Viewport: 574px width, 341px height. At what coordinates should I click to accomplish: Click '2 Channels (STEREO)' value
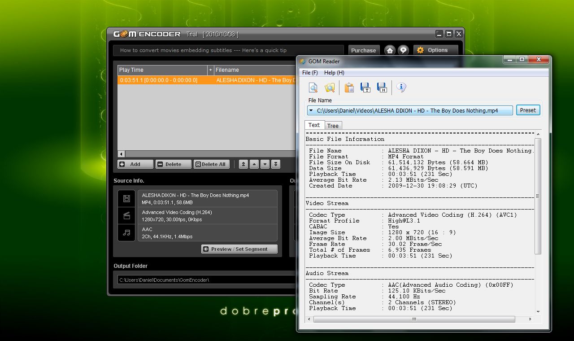click(x=422, y=302)
